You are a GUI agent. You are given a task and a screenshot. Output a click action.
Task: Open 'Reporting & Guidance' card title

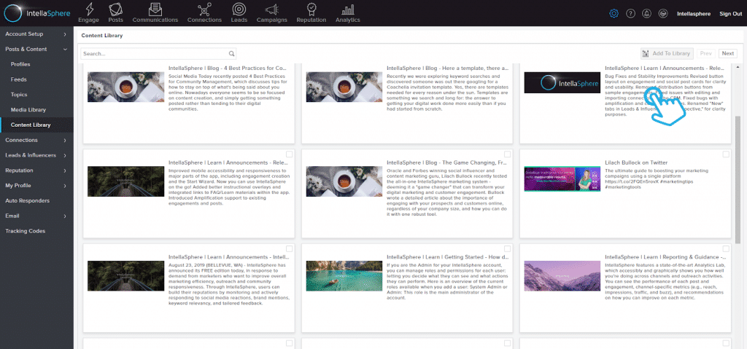click(665, 256)
